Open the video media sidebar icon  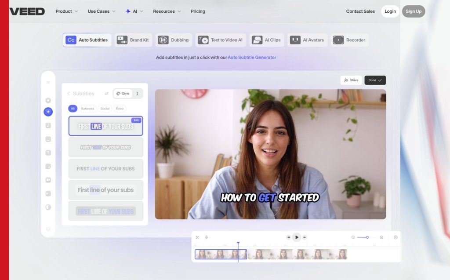[x=48, y=193]
